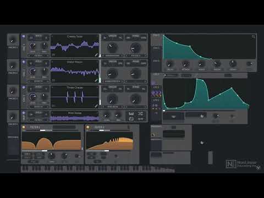Click oscillator 2 spectral morph large knob
The width and height of the screenshot is (264, 198).
(x=112, y=73)
